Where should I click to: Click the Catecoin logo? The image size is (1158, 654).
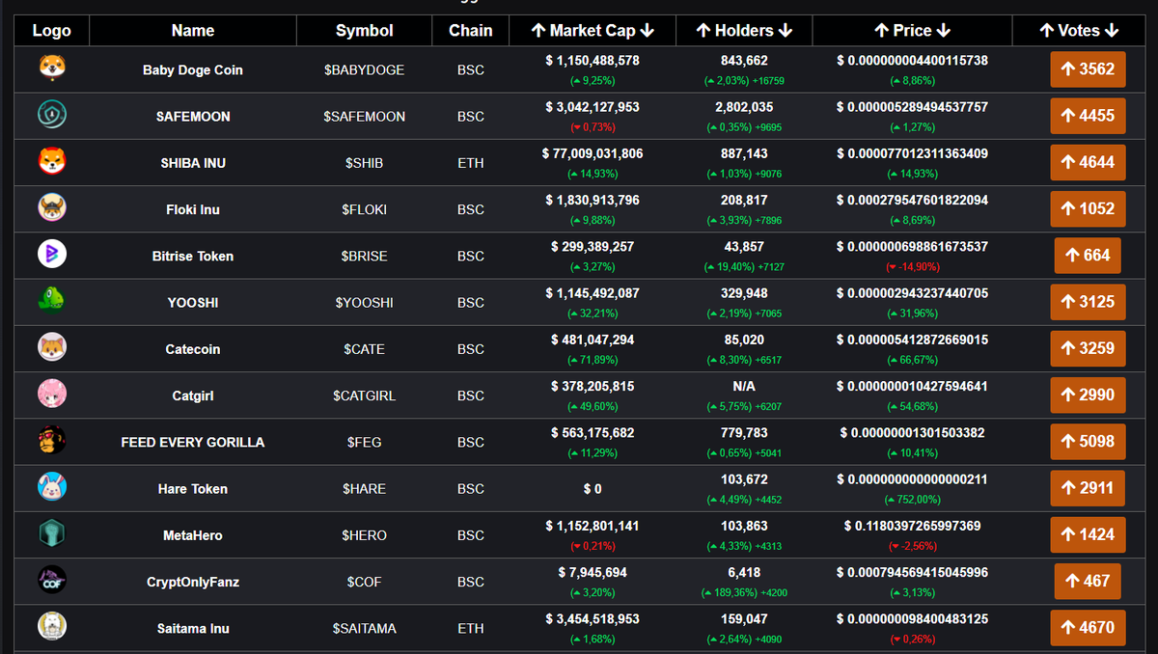pos(52,347)
